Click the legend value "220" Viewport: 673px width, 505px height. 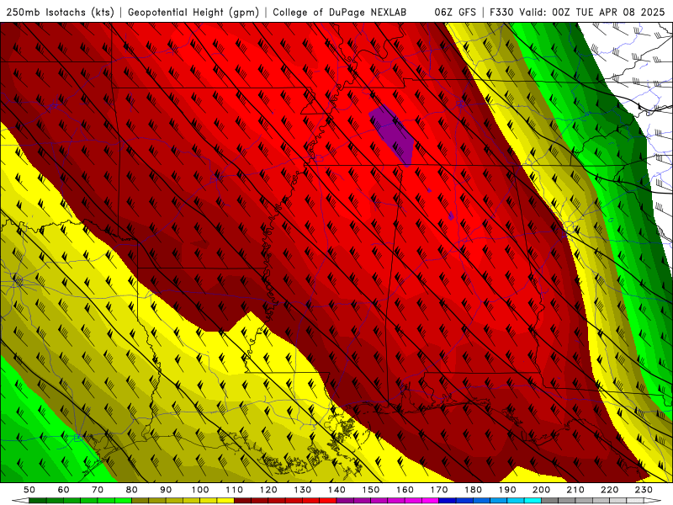609,490
